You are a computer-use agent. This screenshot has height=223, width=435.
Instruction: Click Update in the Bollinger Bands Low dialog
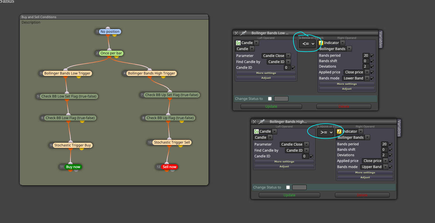click(x=271, y=106)
